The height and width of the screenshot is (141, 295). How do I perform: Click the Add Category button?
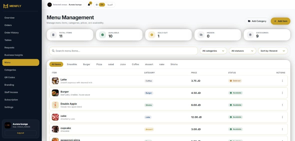pyautogui.click(x=257, y=21)
